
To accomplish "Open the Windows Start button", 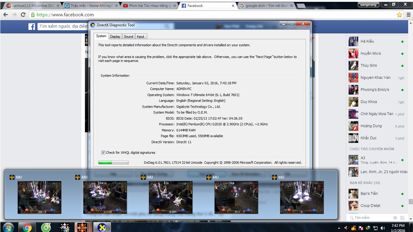I will point(8,227).
